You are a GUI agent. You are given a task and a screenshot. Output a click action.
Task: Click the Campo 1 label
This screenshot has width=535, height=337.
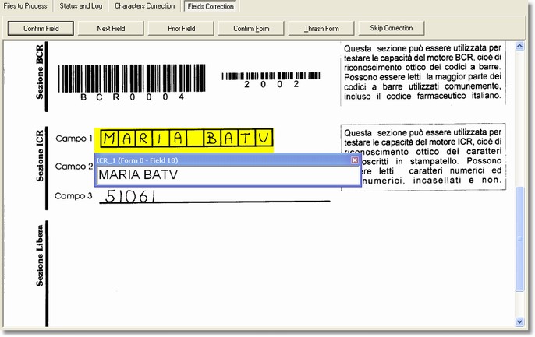[74, 139]
